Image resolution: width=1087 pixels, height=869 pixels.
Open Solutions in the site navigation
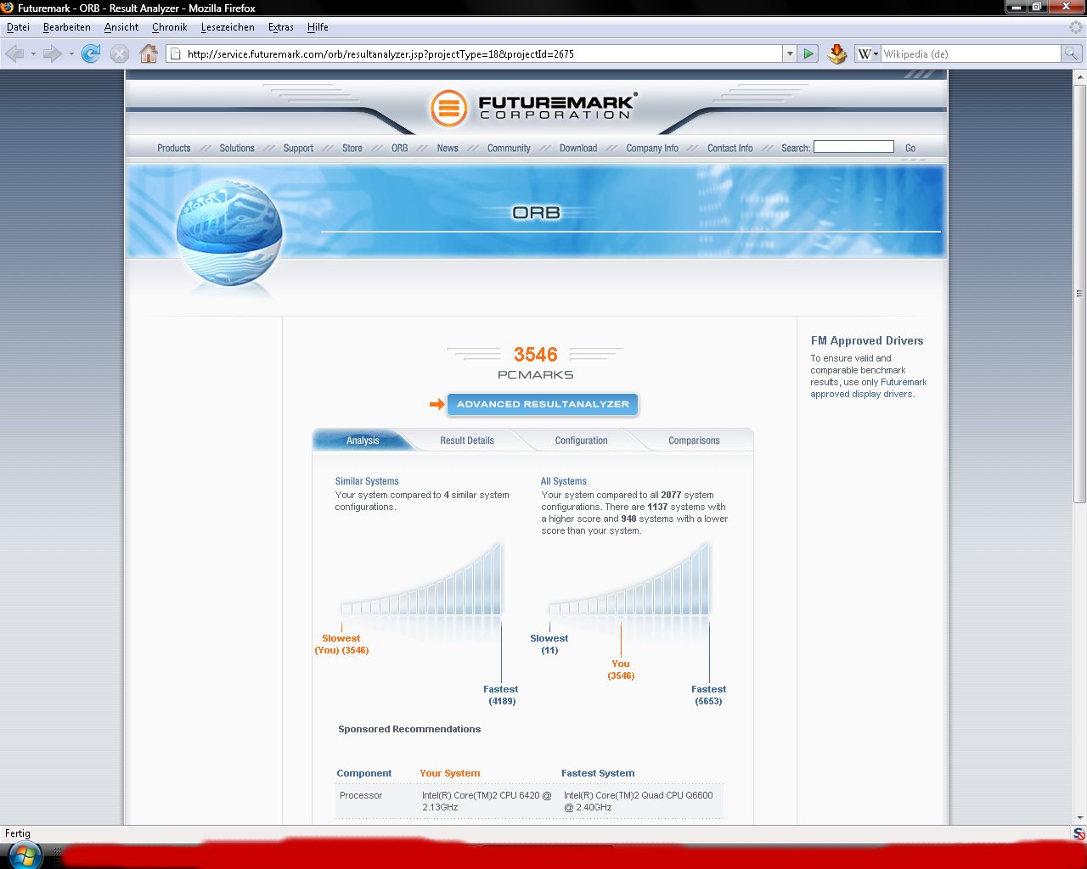click(x=237, y=148)
